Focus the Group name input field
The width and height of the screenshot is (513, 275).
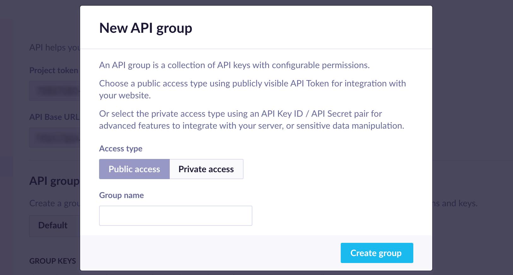176,216
